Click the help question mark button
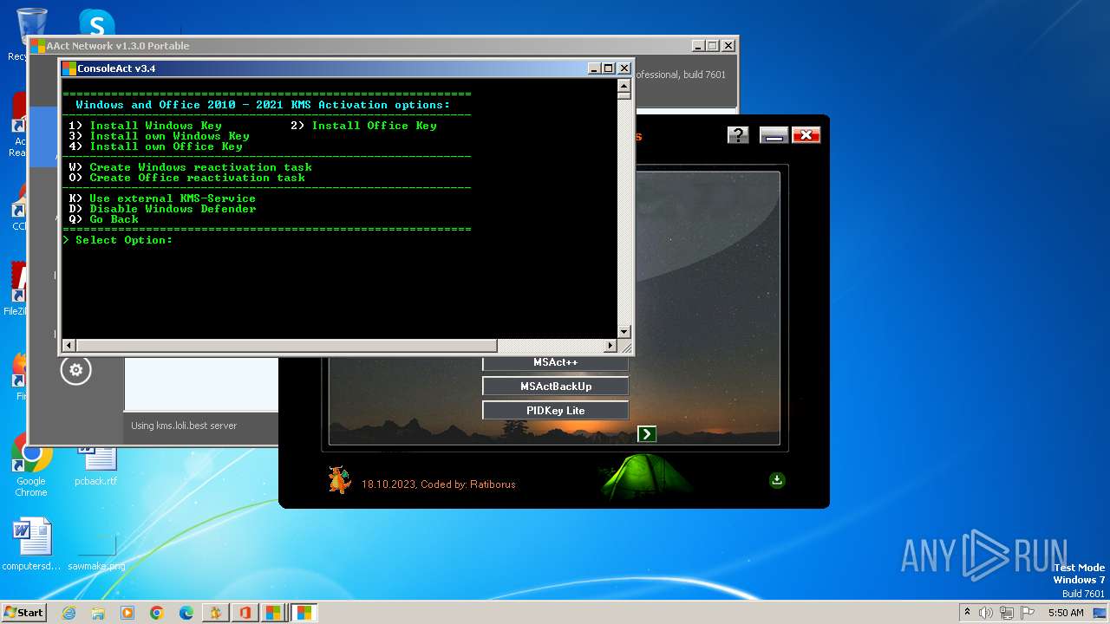Image resolution: width=1110 pixels, height=624 pixels. point(737,135)
